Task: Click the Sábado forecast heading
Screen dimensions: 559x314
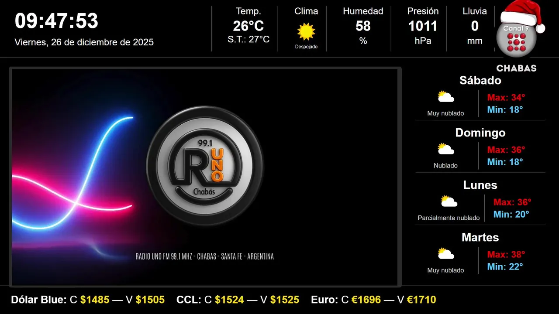Action: click(x=480, y=80)
